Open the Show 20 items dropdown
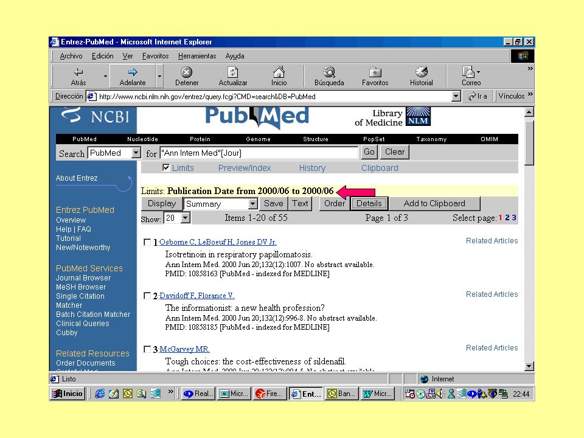The image size is (584, 438). point(186,218)
